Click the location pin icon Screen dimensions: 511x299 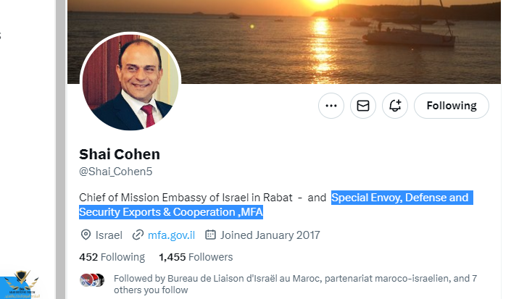(86, 235)
